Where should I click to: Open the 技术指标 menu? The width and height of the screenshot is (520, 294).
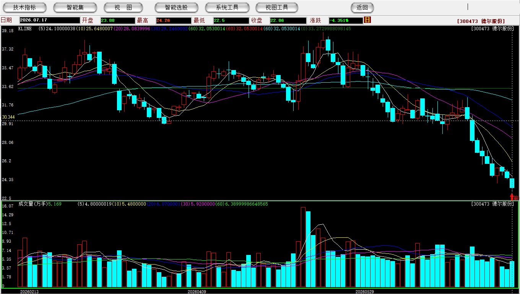[24, 8]
